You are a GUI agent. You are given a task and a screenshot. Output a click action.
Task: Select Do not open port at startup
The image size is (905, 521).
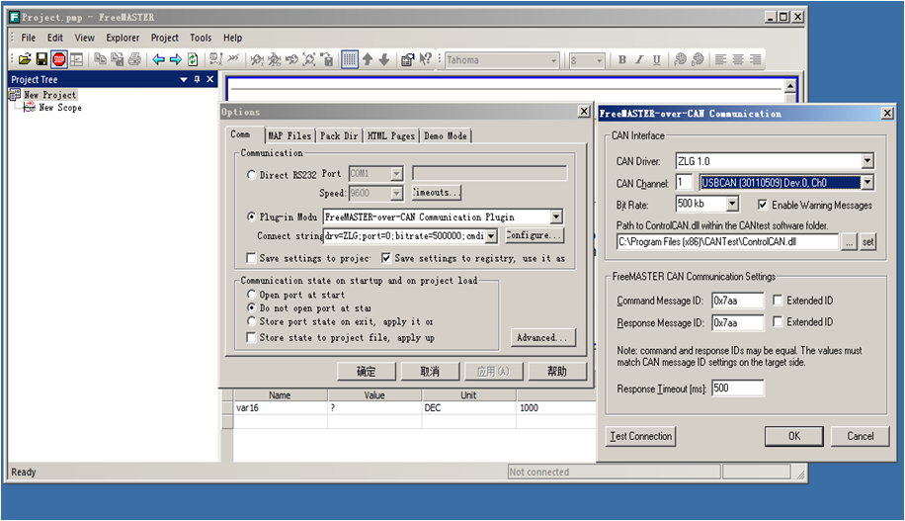click(x=251, y=307)
